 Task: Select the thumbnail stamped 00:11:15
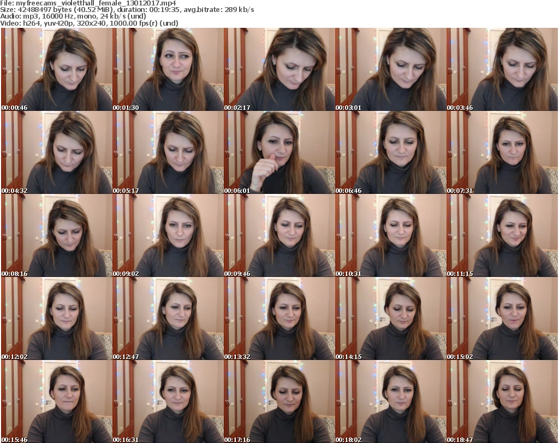click(502, 236)
